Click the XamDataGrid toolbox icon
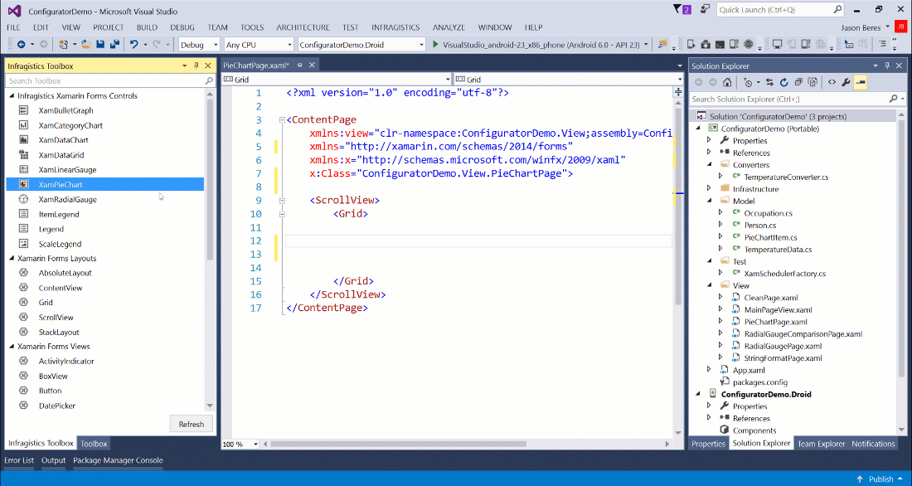The width and height of the screenshot is (912, 486). click(24, 155)
